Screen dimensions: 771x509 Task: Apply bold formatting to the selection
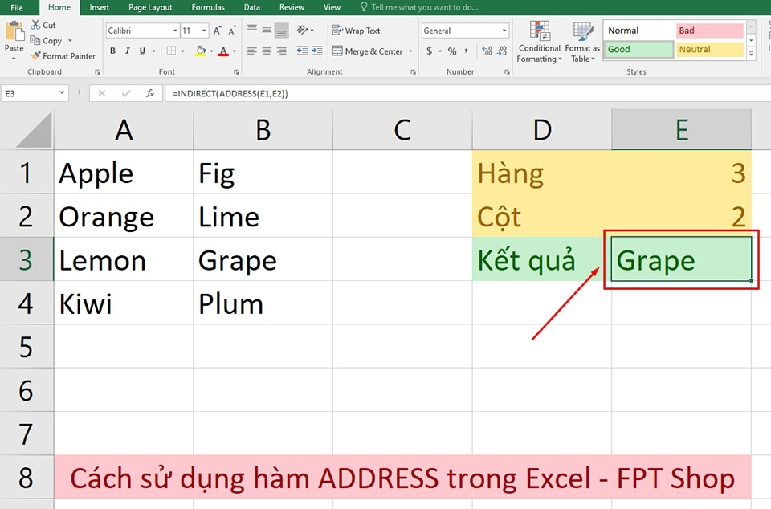coord(112,51)
